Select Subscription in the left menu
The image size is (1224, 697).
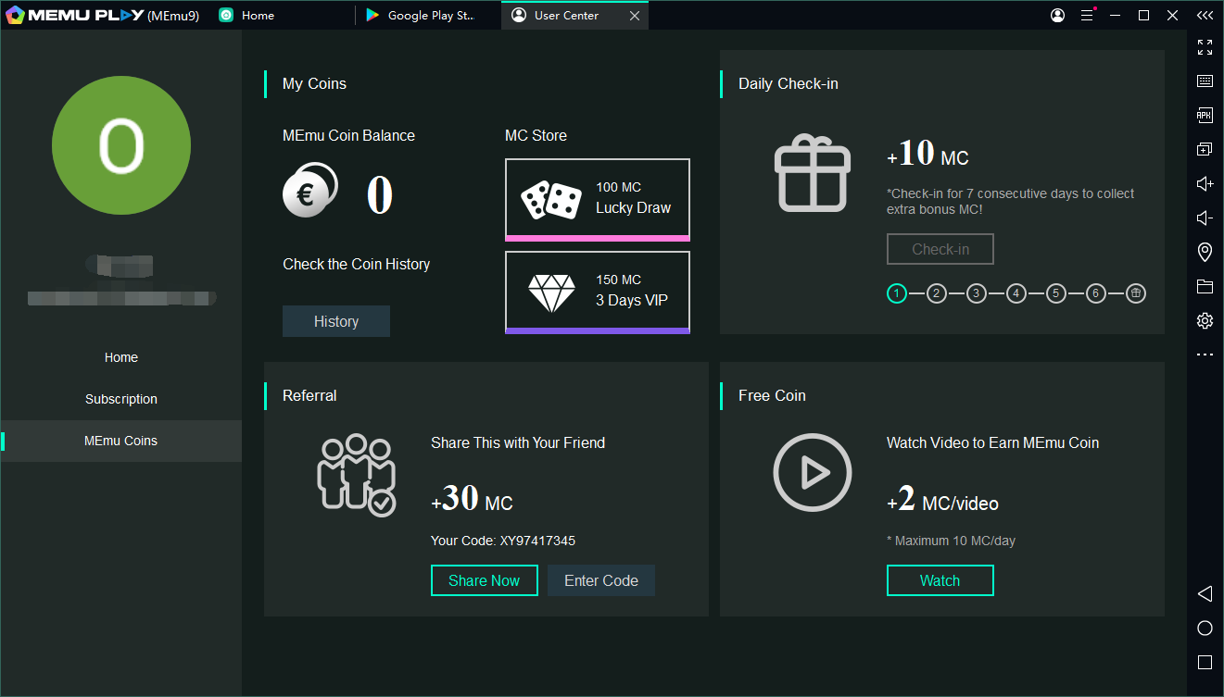[x=121, y=399]
